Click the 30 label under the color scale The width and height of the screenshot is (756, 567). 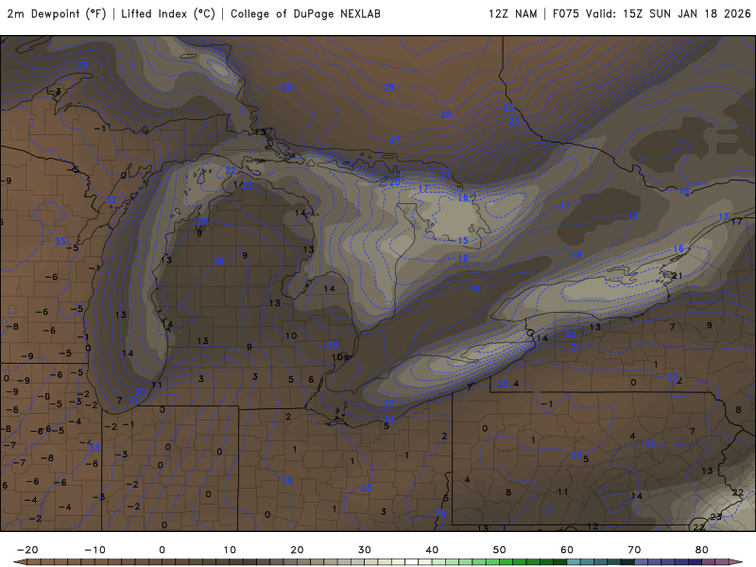[365, 550]
